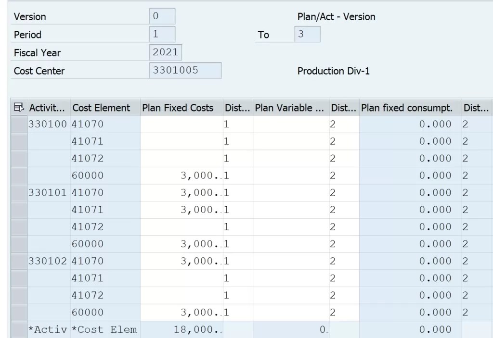Select the 18,000 total fixed costs cell
Screen dimensions: 493x338
tap(182, 330)
